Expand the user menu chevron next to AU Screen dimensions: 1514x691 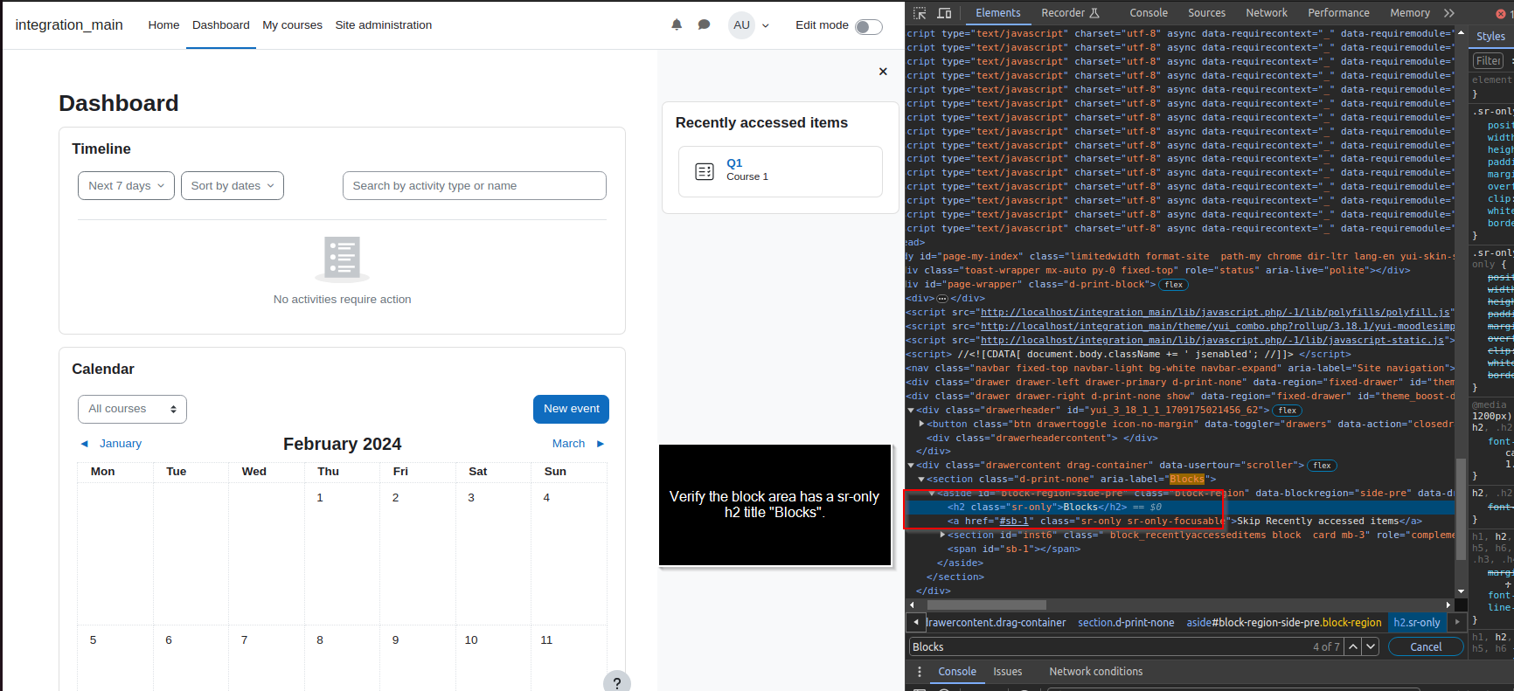tap(766, 26)
